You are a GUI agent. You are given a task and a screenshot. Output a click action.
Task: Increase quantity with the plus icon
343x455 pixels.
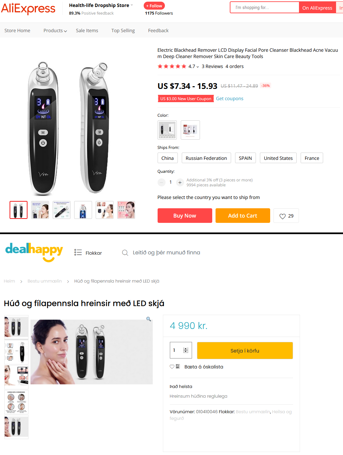pos(180,182)
